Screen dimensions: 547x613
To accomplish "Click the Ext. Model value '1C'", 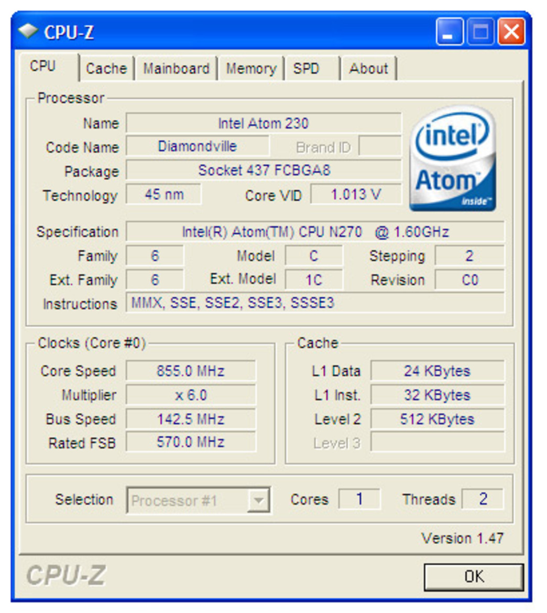I will click(x=314, y=280).
